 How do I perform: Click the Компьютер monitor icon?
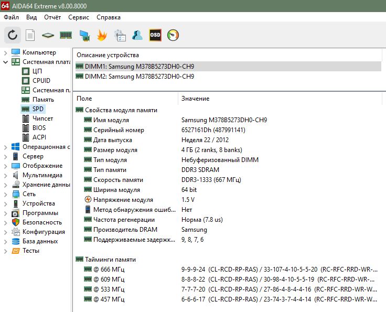(16, 52)
